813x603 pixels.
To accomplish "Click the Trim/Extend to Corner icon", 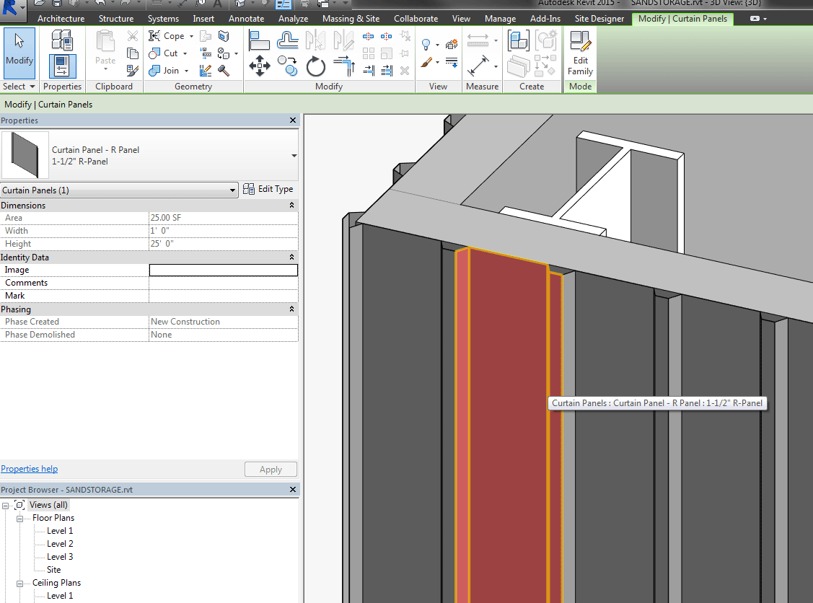I will [344, 67].
